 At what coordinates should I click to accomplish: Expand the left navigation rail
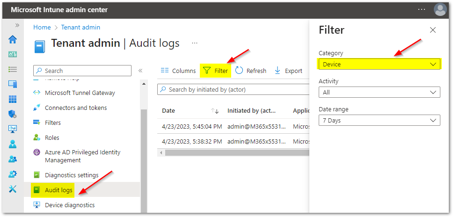pyautogui.click(x=17, y=25)
